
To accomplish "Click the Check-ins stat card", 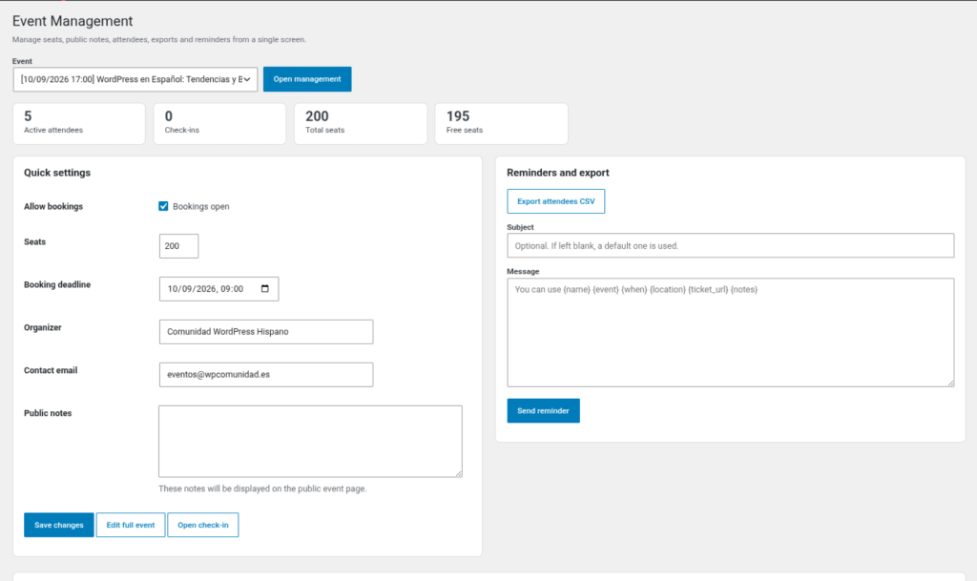I will (220, 124).
